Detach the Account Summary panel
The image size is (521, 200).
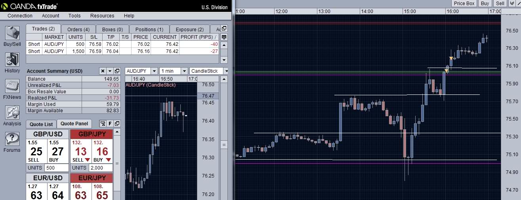coord(117,71)
